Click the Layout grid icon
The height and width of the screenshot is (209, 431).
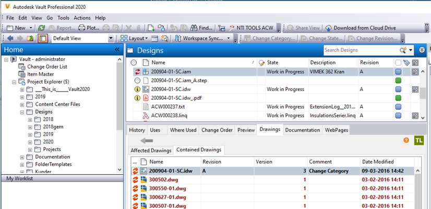pos(124,38)
